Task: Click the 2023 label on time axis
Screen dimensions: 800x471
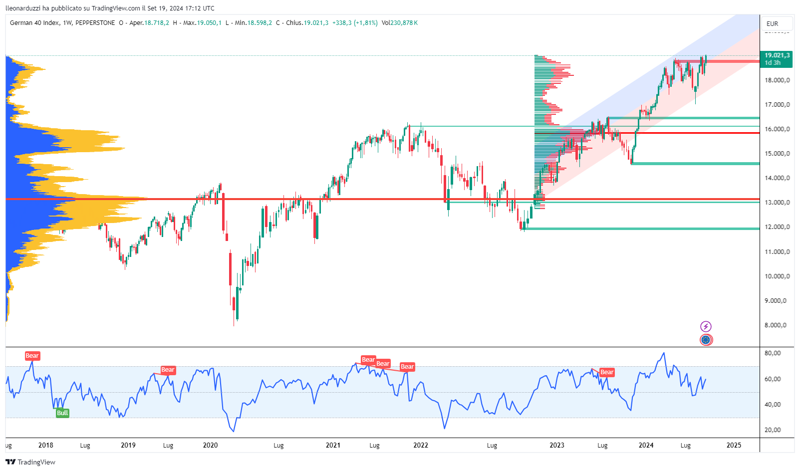Action: (x=557, y=446)
